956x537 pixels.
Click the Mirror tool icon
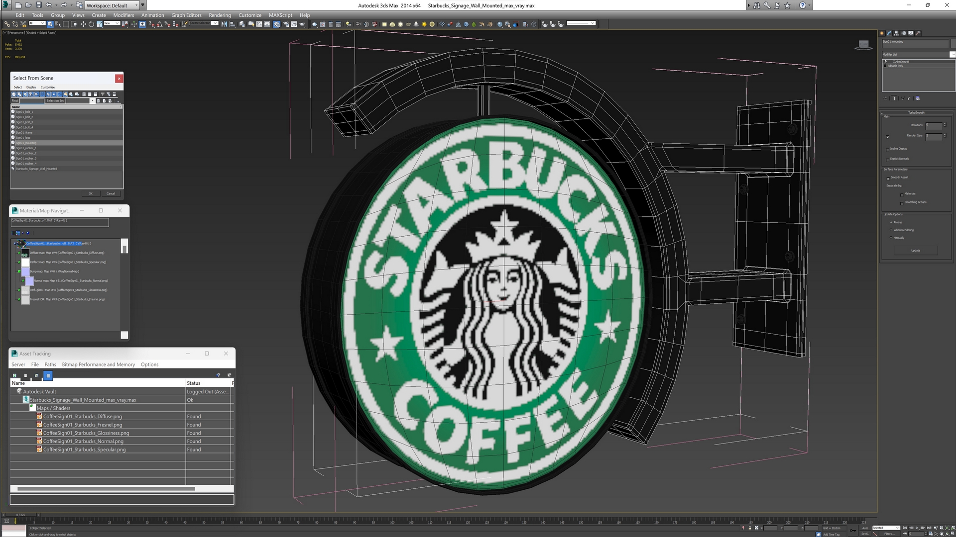coord(224,24)
